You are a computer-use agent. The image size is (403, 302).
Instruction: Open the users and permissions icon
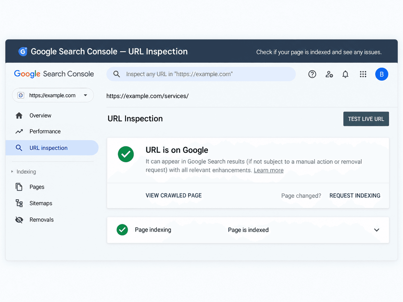(x=329, y=74)
